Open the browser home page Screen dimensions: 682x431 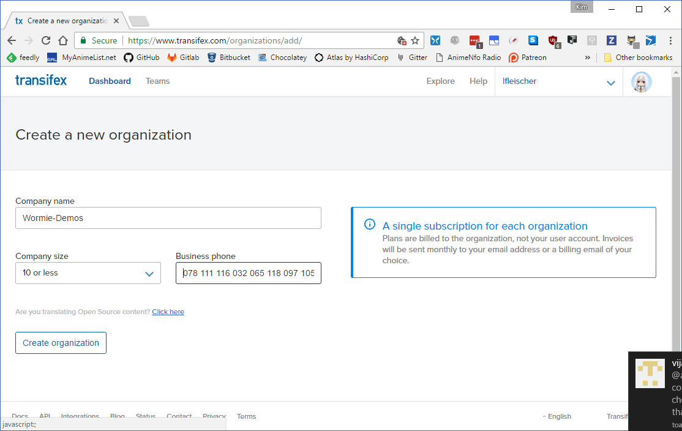click(63, 40)
